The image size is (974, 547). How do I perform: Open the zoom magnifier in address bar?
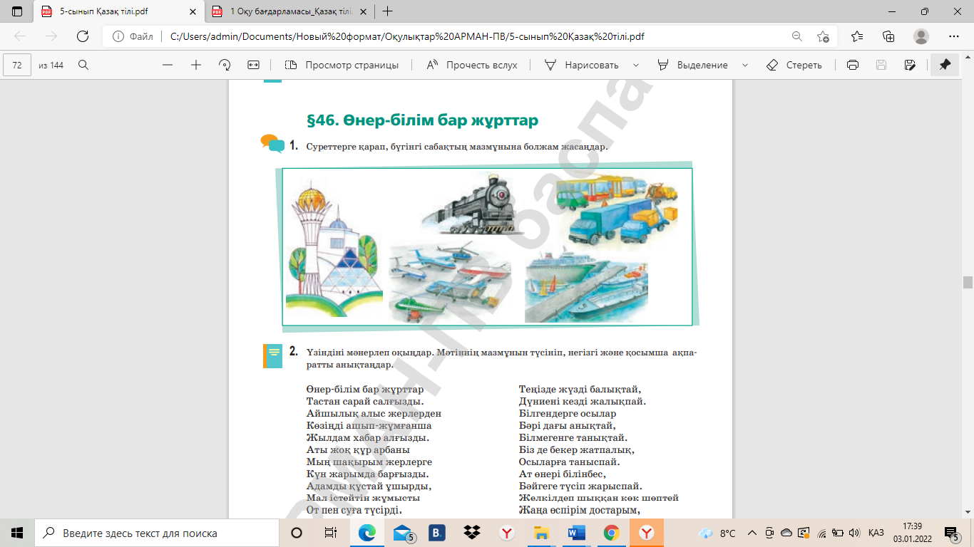(796, 36)
